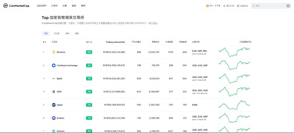
Task: Expand Bybit's 'and +3 more' fiat list
Action: point(198,80)
